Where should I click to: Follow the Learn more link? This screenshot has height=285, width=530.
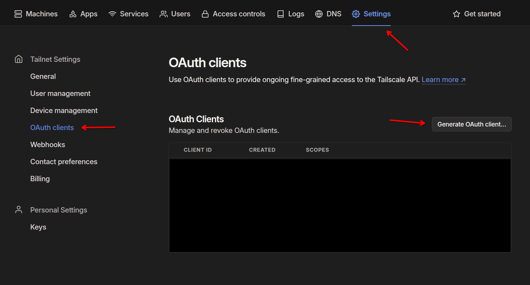click(x=443, y=80)
